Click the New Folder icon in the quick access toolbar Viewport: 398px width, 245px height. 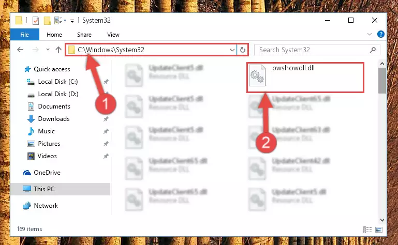coord(47,21)
